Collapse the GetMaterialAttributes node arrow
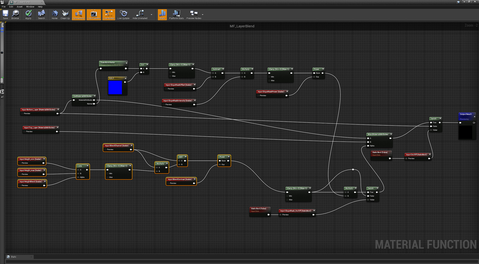This screenshot has height=264, width=479. (95, 96)
